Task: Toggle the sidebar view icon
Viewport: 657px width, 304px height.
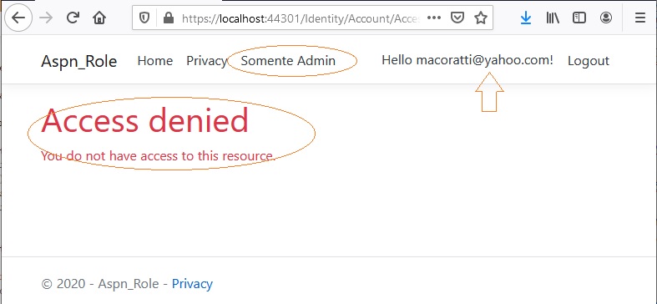Action: point(579,18)
